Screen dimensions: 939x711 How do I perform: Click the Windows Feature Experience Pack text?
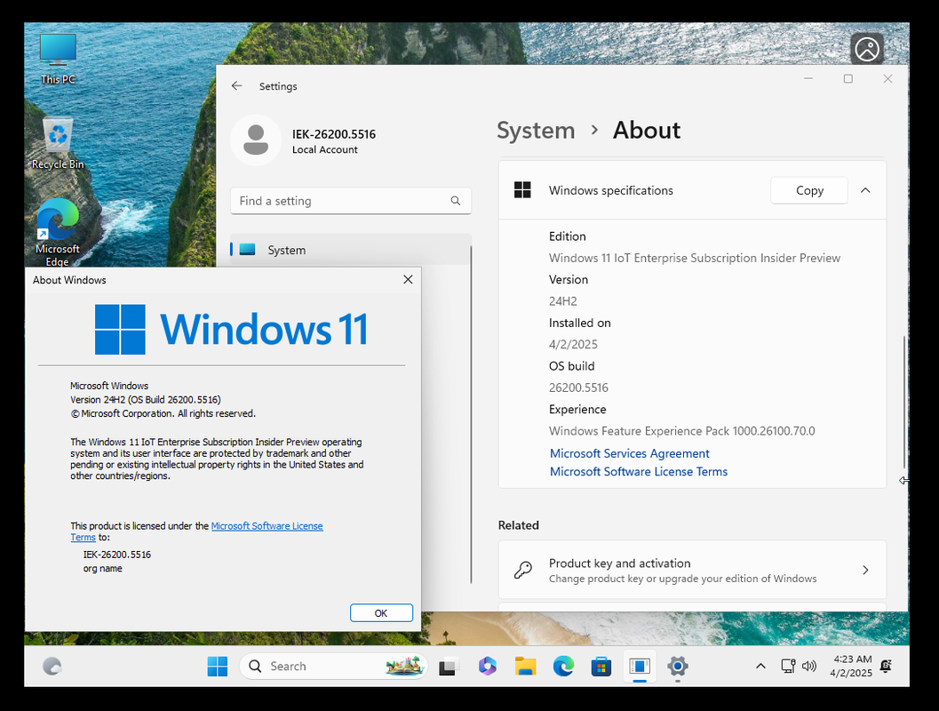pyautogui.click(x=682, y=431)
